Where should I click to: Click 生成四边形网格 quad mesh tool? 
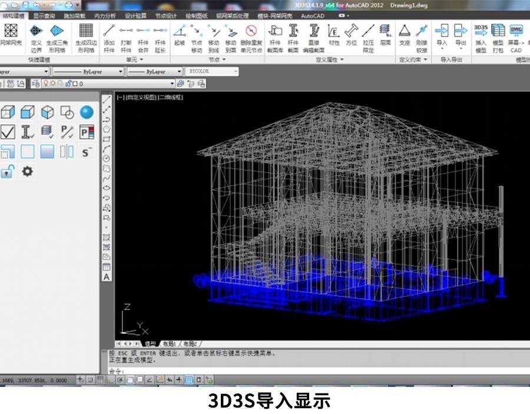coord(86,38)
